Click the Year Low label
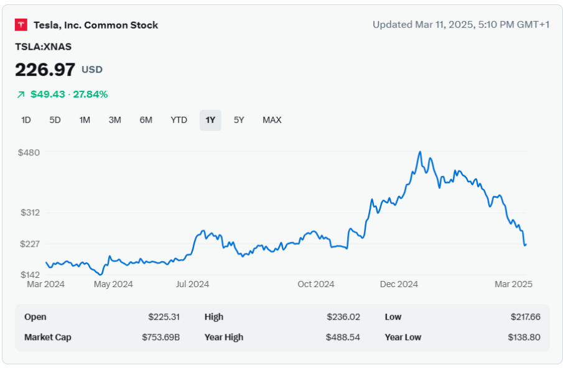 (x=403, y=337)
